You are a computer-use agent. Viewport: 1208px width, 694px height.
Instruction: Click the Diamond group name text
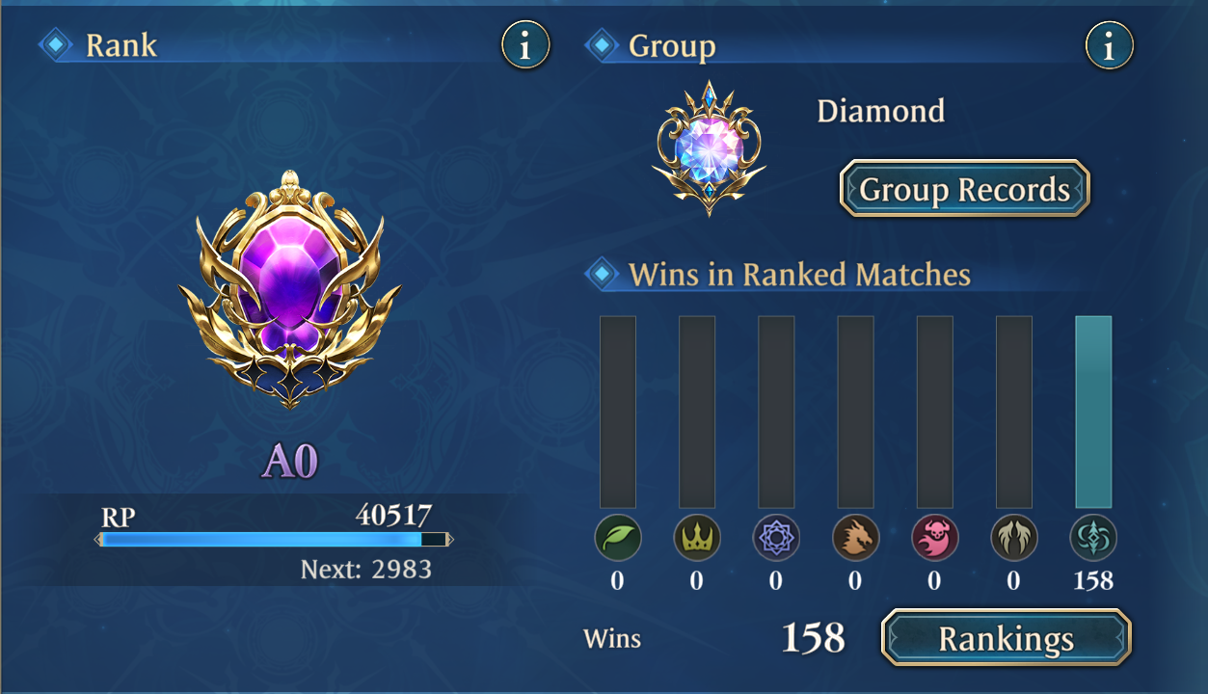880,111
